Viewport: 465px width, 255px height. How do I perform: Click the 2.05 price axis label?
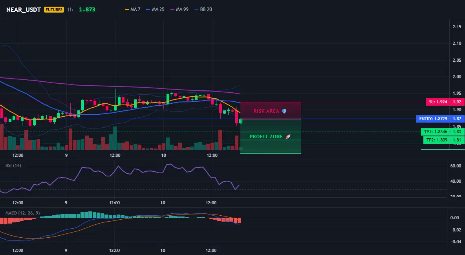(457, 60)
